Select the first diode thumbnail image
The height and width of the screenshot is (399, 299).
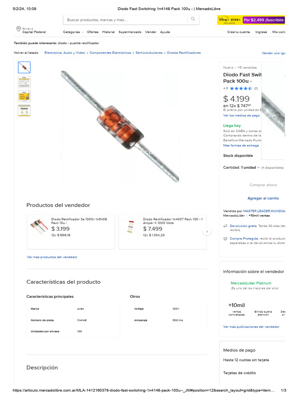tap(24, 67)
